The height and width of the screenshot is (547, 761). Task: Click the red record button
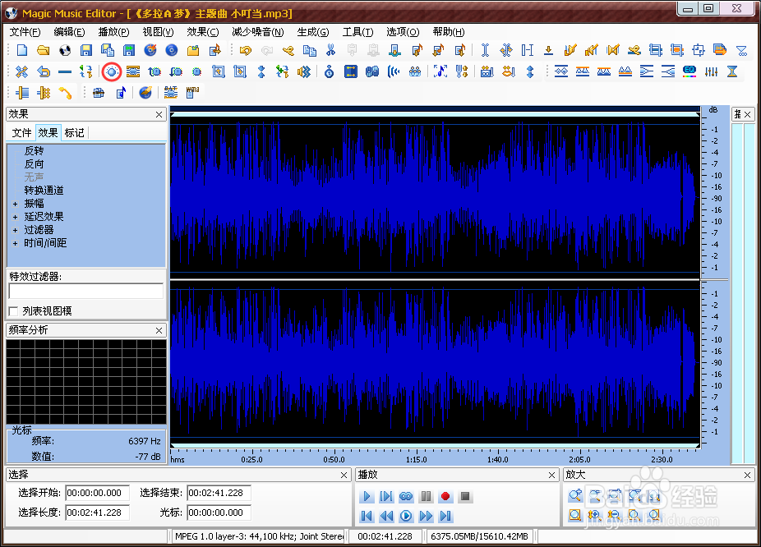pos(445,496)
